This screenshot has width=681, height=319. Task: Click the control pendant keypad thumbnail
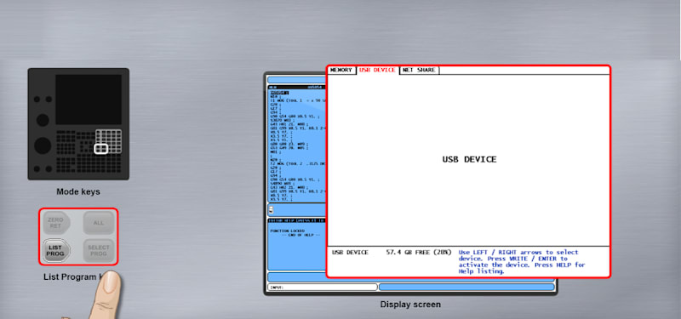click(78, 124)
